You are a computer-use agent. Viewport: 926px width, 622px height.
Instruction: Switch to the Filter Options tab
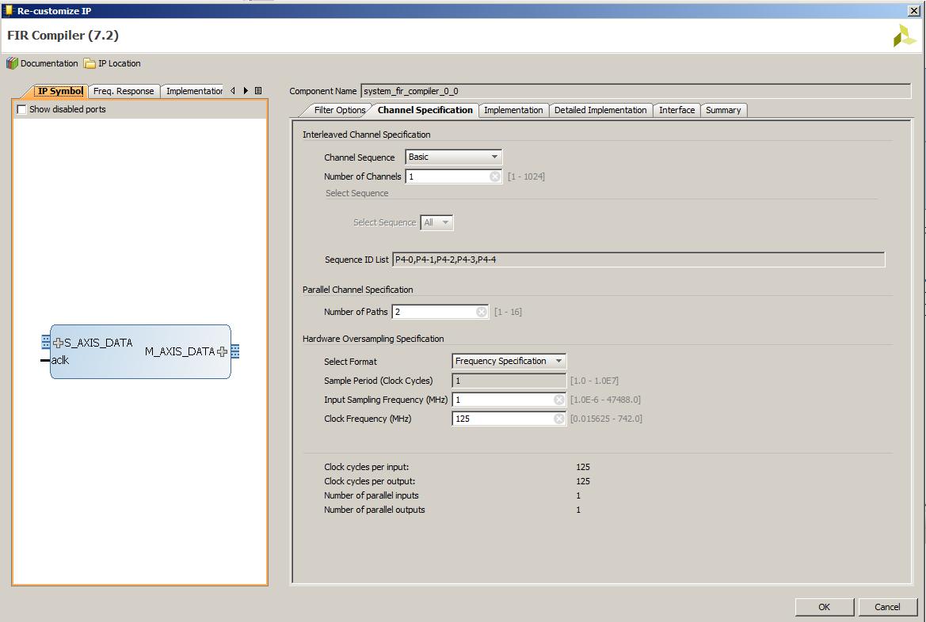click(339, 110)
